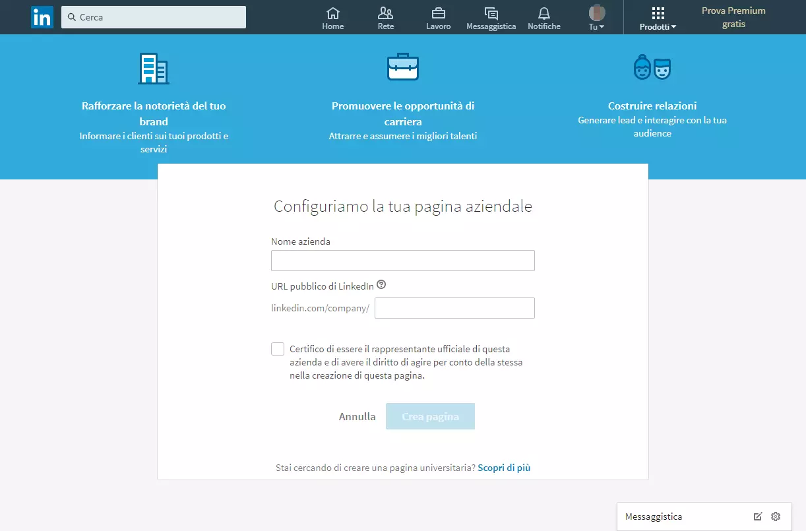The width and height of the screenshot is (806, 531).
Task: Click the URL help question mark icon
Action: tap(381, 286)
